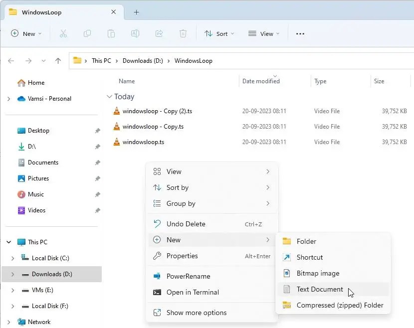The height and width of the screenshot is (328, 414).
Task: Click the Copy icon in toolbar
Action: click(87, 33)
